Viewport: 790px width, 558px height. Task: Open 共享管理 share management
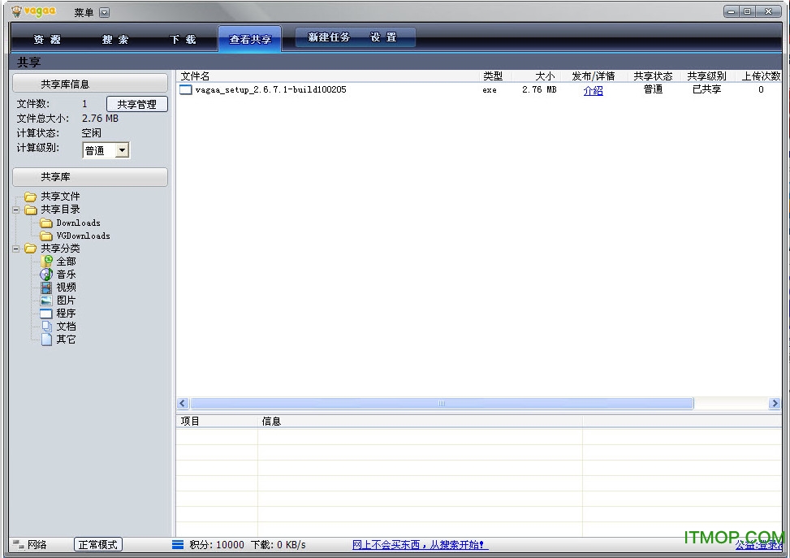tap(137, 104)
